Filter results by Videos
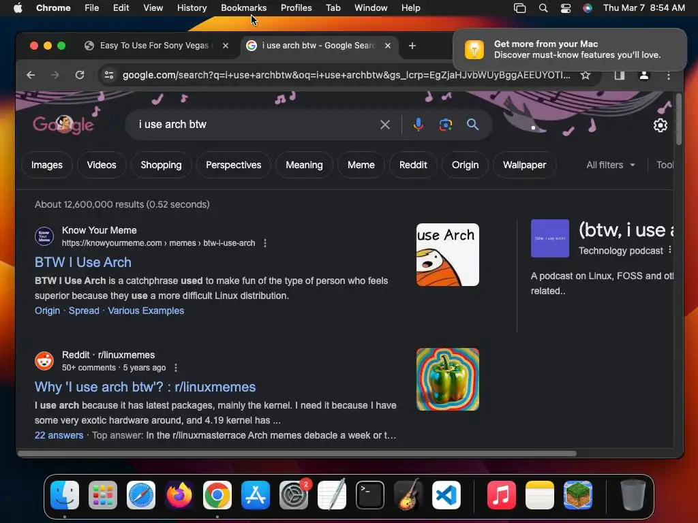This screenshot has width=698, height=523. click(102, 165)
